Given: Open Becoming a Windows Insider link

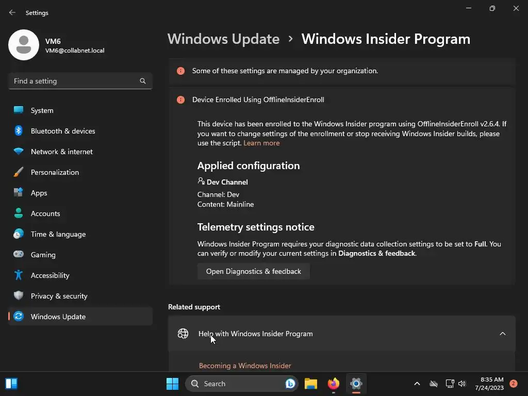Looking at the screenshot, I should [245, 366].
